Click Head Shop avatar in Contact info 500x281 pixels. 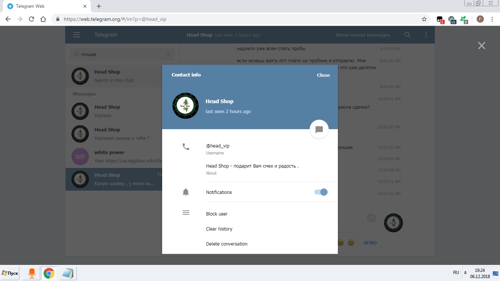coord(186,106)
